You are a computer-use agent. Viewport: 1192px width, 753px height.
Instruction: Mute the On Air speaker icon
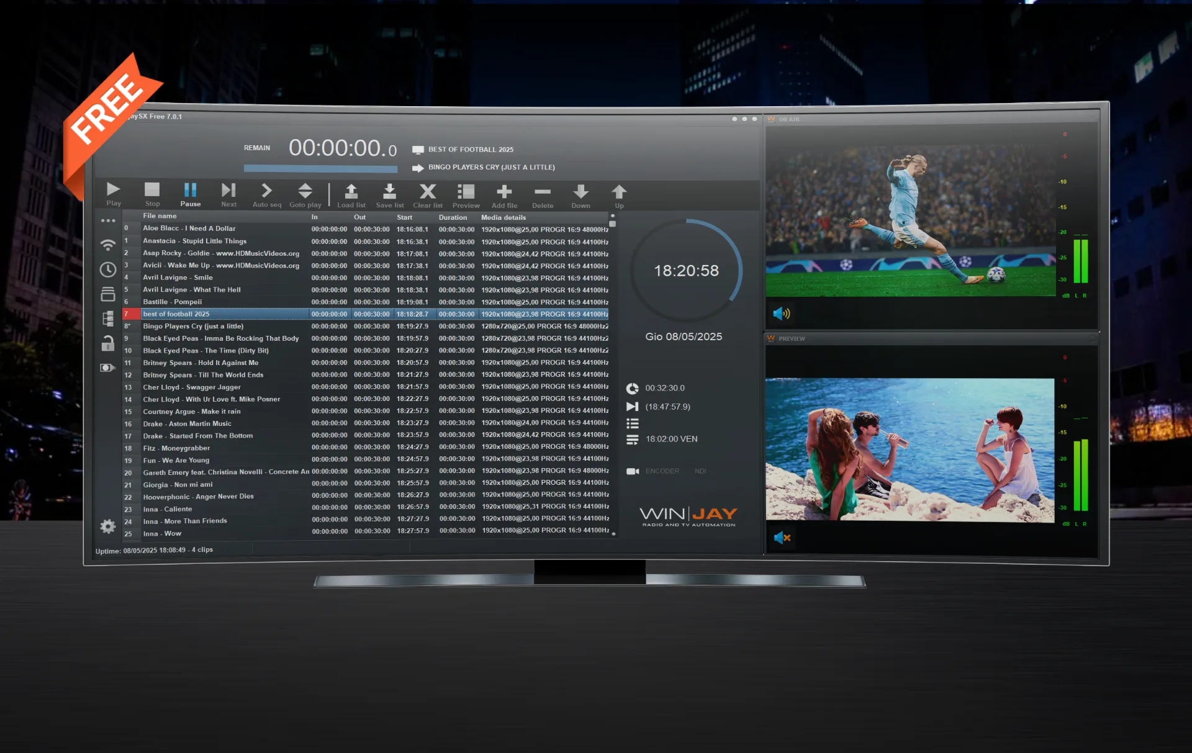pos(781,313)
